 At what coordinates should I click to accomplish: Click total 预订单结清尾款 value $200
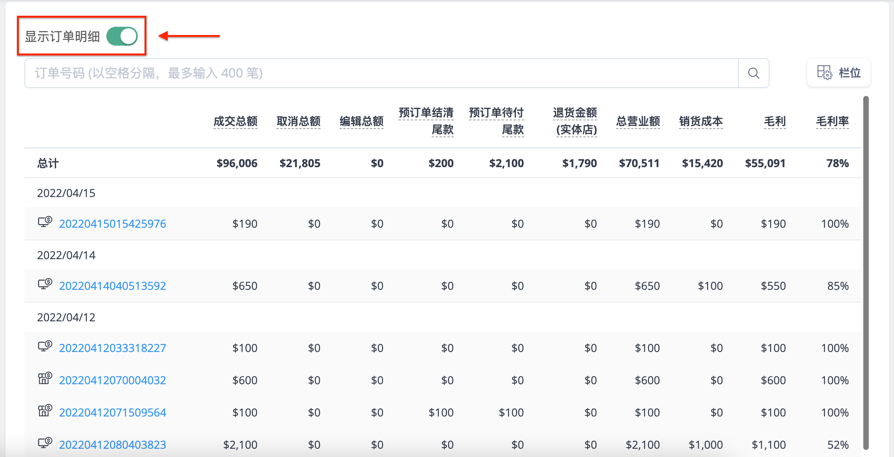pos(441,163)
